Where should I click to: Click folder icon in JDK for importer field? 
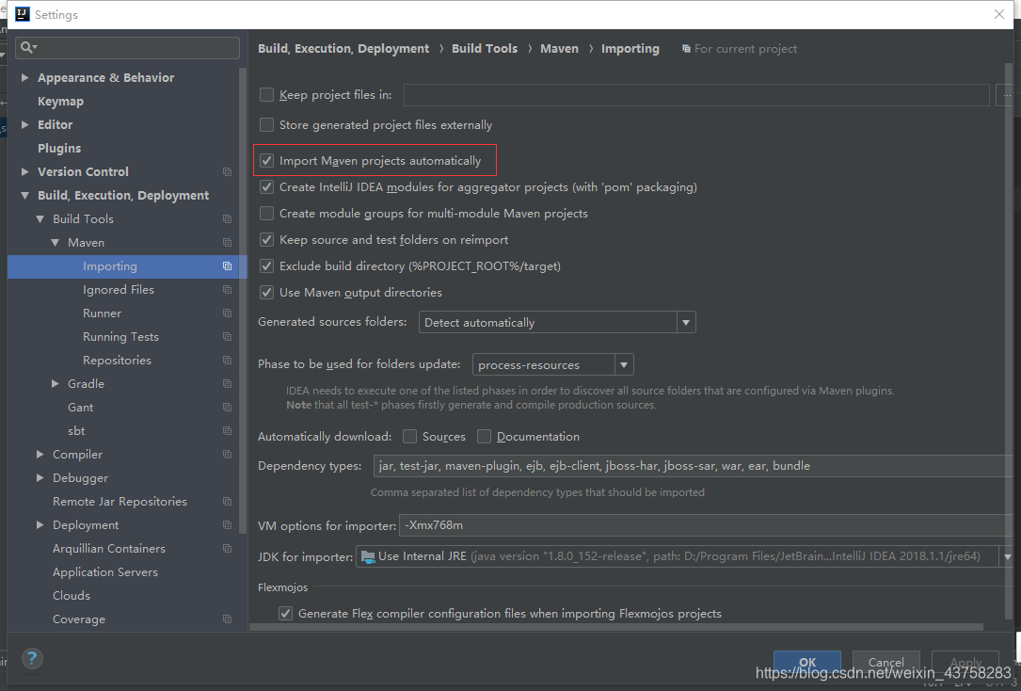pyautogui.click(x=368, y=556)
